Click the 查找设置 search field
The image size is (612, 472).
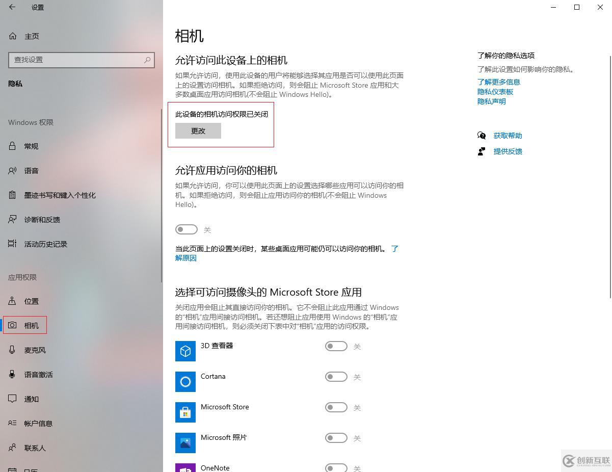[82, 60]
